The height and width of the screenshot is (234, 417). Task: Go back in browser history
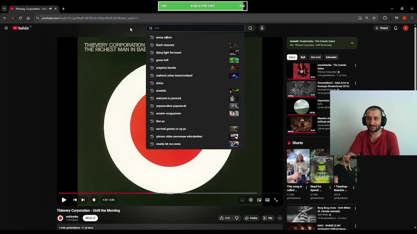tap(5, 18)
